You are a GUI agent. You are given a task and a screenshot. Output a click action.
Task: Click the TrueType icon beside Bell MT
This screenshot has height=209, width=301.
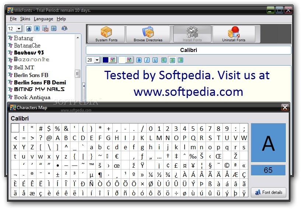tap(10, 67)
